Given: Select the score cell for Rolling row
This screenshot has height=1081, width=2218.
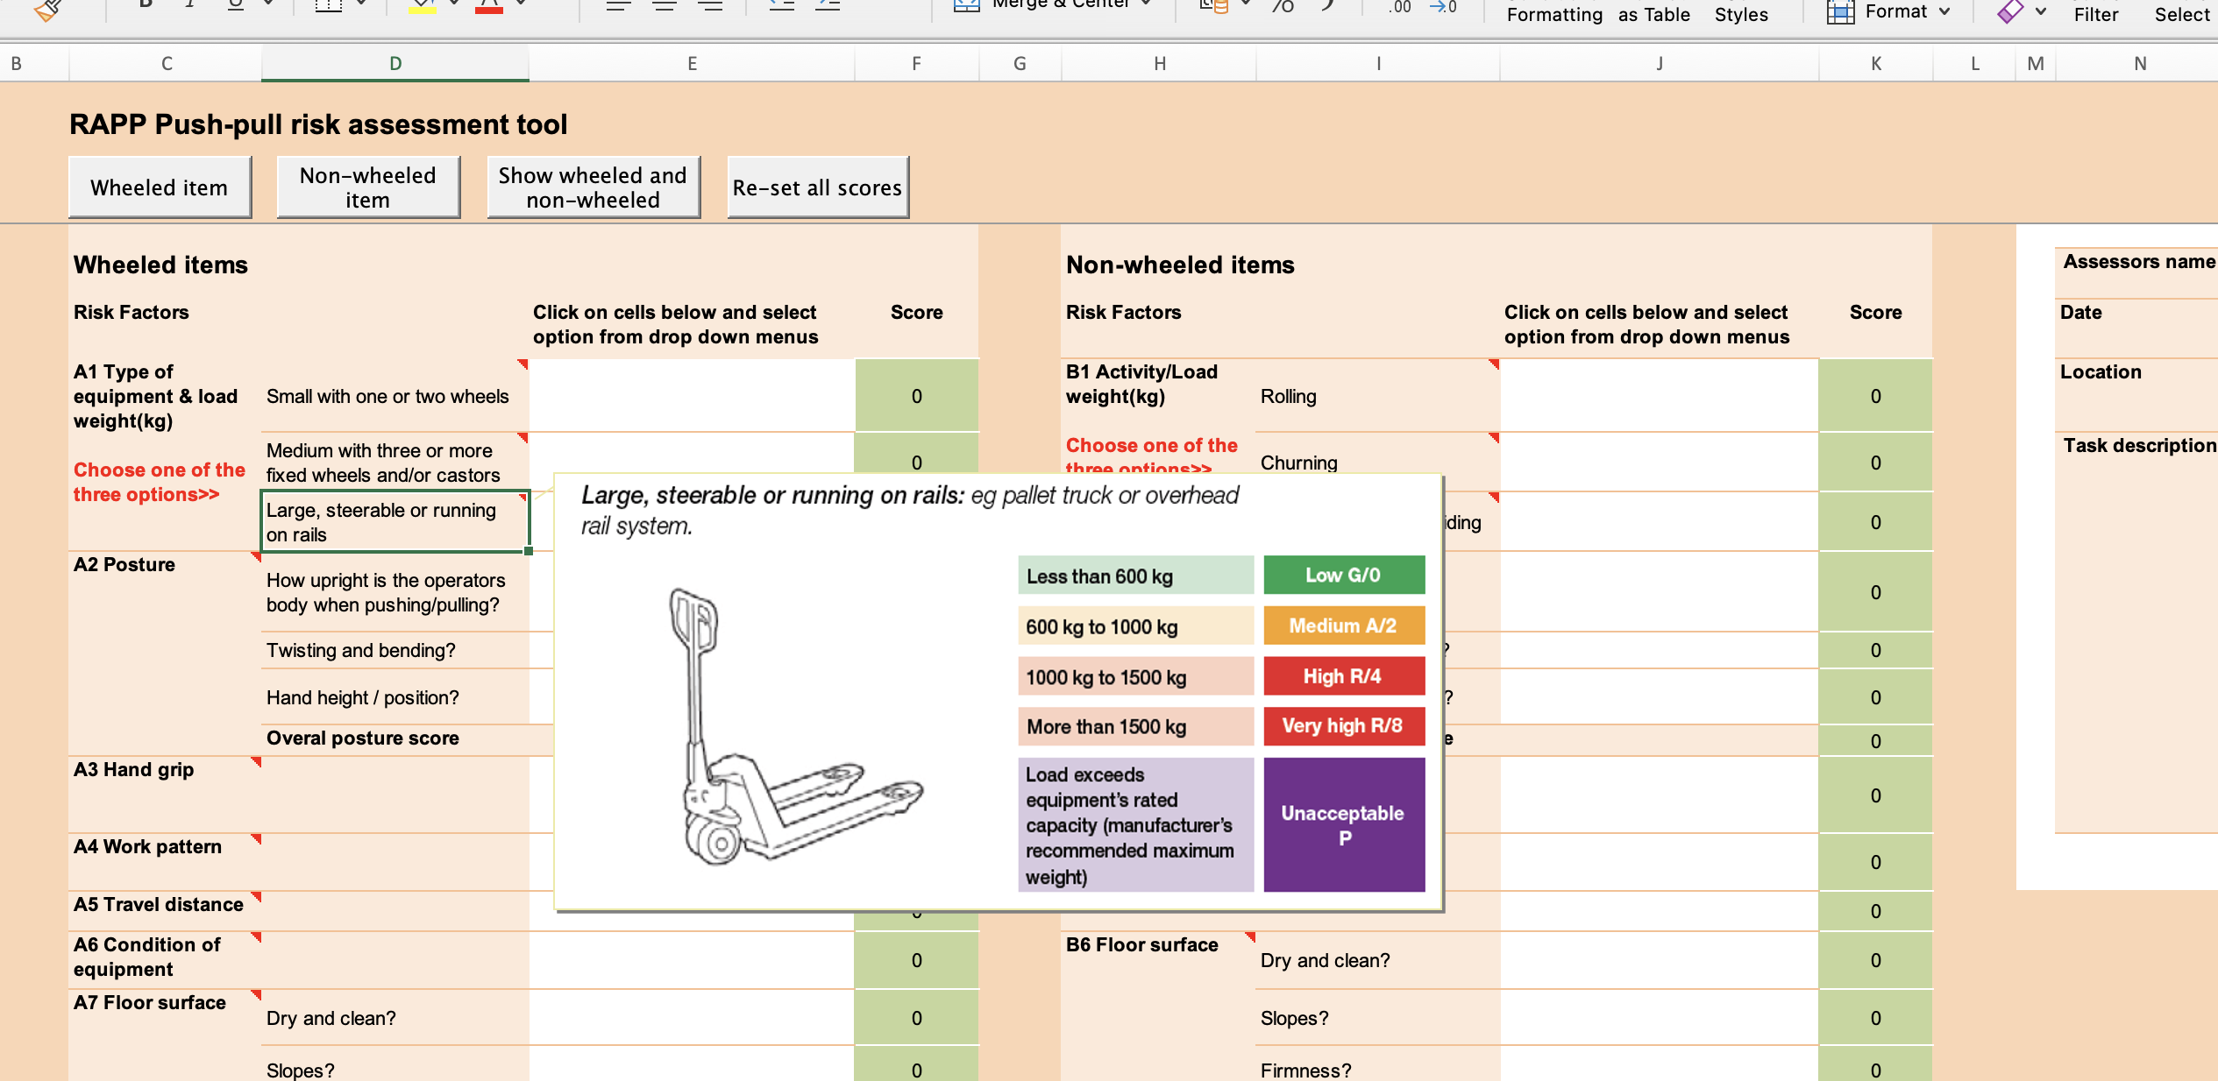Looking at the screenshot, I should 1876,395.
